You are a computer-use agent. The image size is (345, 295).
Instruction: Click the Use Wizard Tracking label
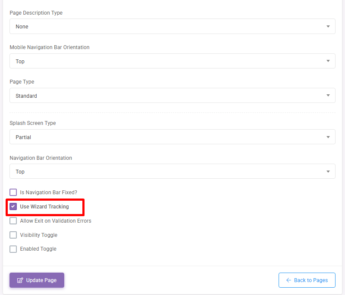point(44,206)
